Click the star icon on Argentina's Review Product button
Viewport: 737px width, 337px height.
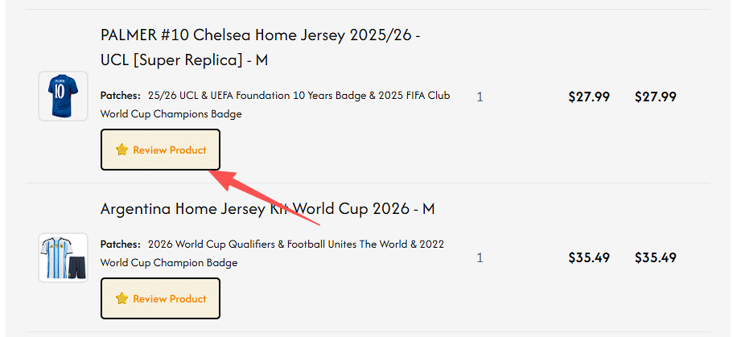click(122, 298)
